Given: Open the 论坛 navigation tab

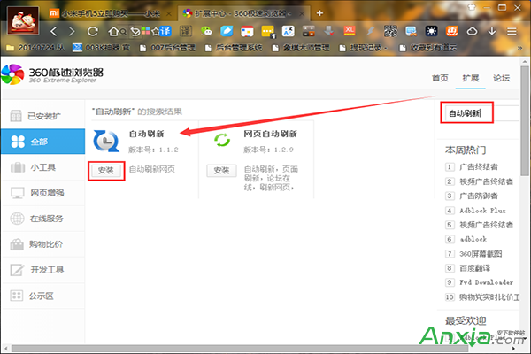Looking at the screenshot, I should (x=501, y=78).
